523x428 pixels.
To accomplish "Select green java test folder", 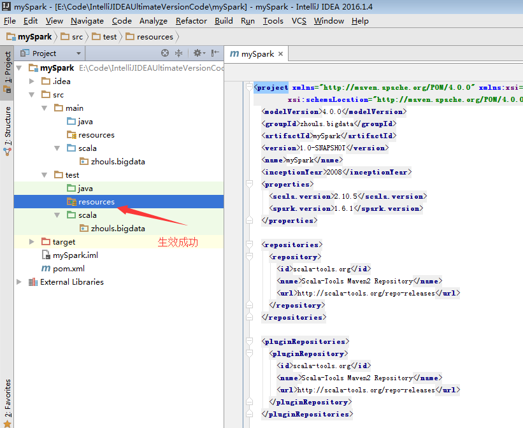I will point(80,188).
